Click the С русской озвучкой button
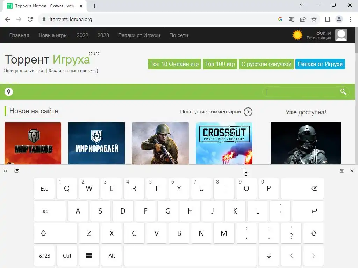 tap(266, 64)
